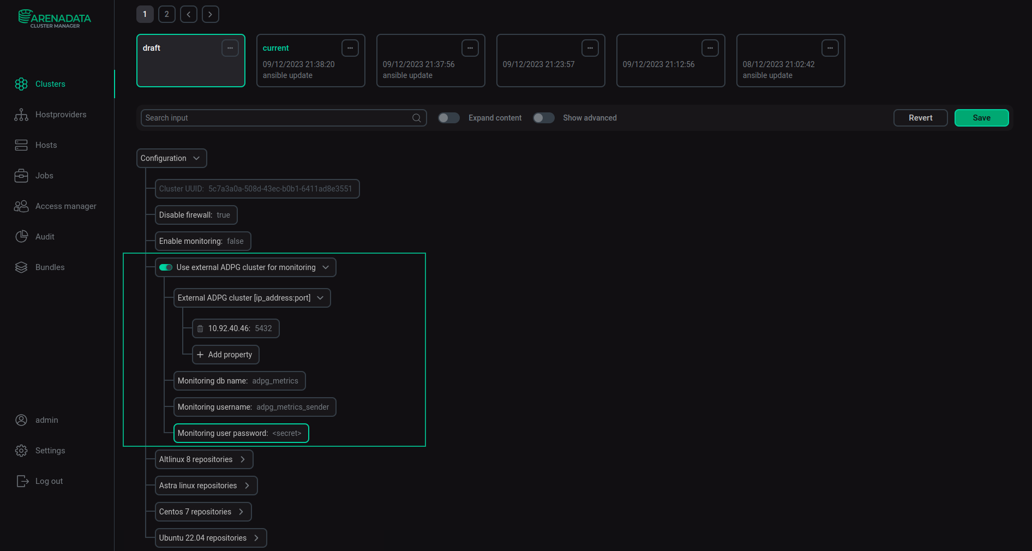Click the Cluster UUID field
This screenshot has height=551, width=1032.
pyautogui.click(x=257, y=189)
